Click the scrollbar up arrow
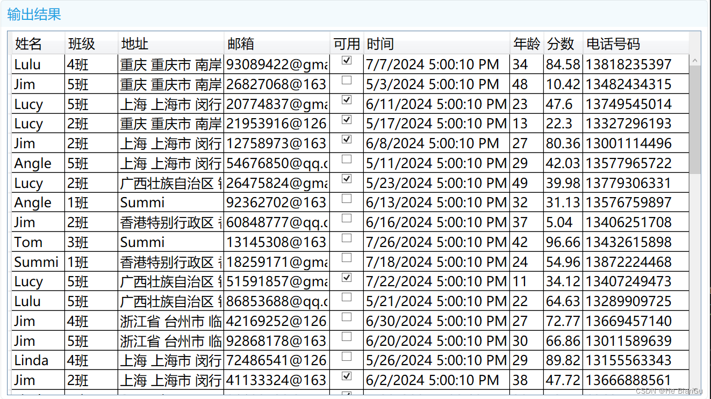 click(695, 61)
